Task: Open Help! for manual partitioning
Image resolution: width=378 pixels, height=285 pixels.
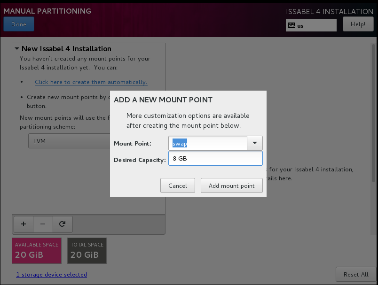Action: pos(358,24)
